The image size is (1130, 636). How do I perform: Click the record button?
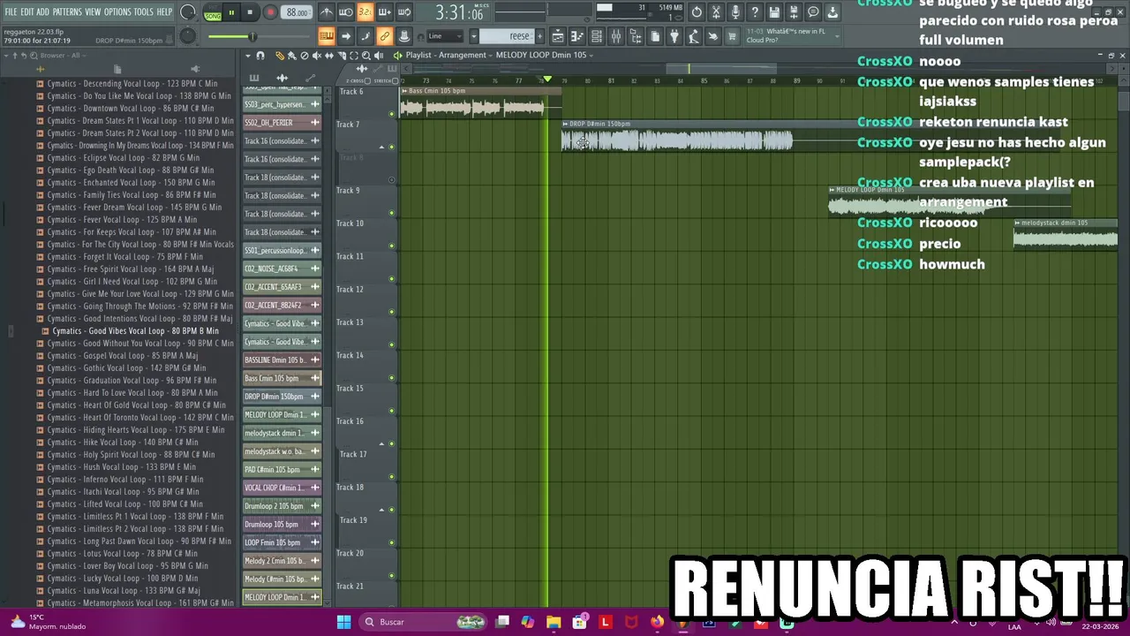pyautogui.click(x=270, y=12)
